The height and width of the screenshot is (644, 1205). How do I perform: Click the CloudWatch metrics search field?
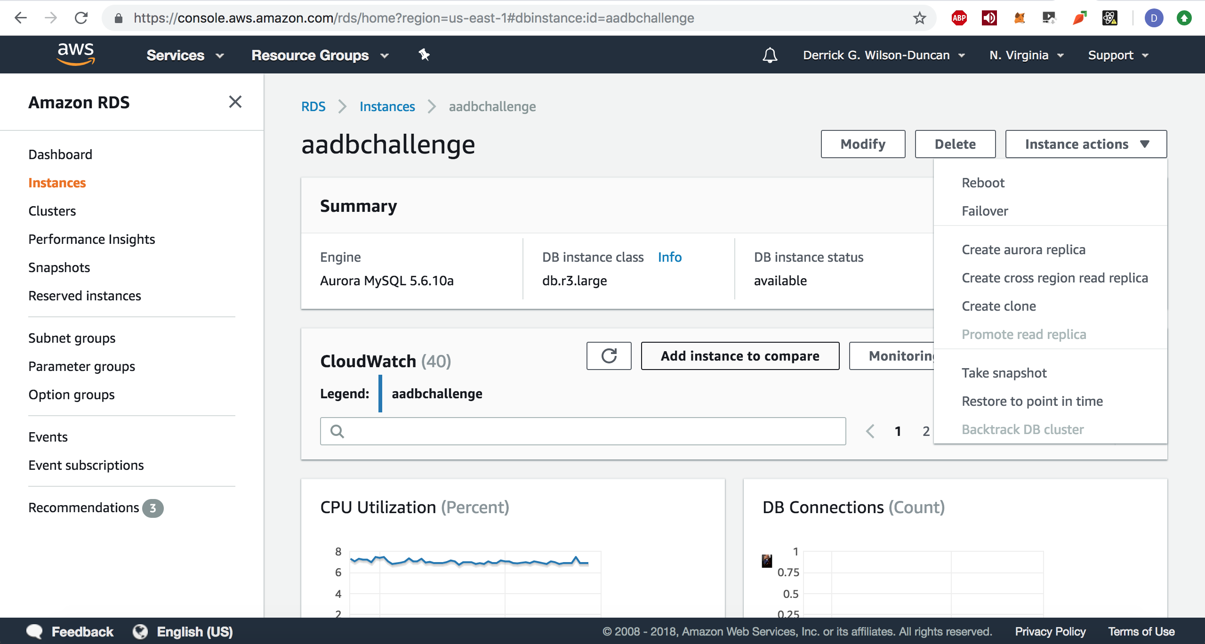(x=583, y=431)
